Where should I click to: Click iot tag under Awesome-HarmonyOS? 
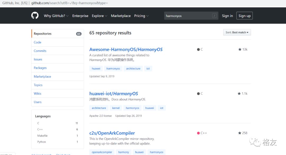tap(148, 68)
